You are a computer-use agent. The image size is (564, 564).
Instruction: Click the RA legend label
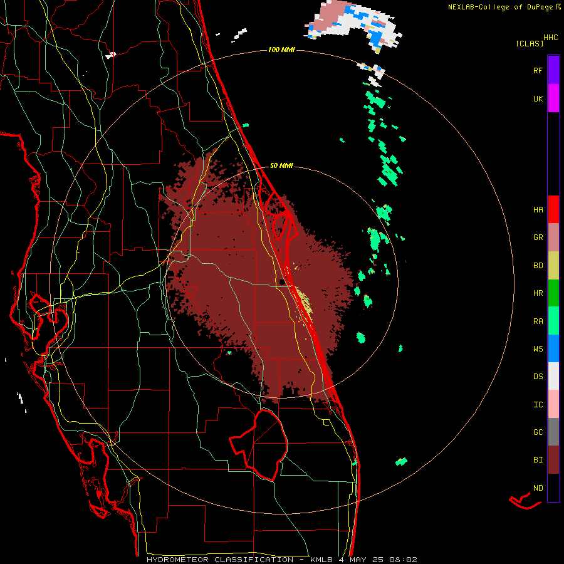point(538,321)
